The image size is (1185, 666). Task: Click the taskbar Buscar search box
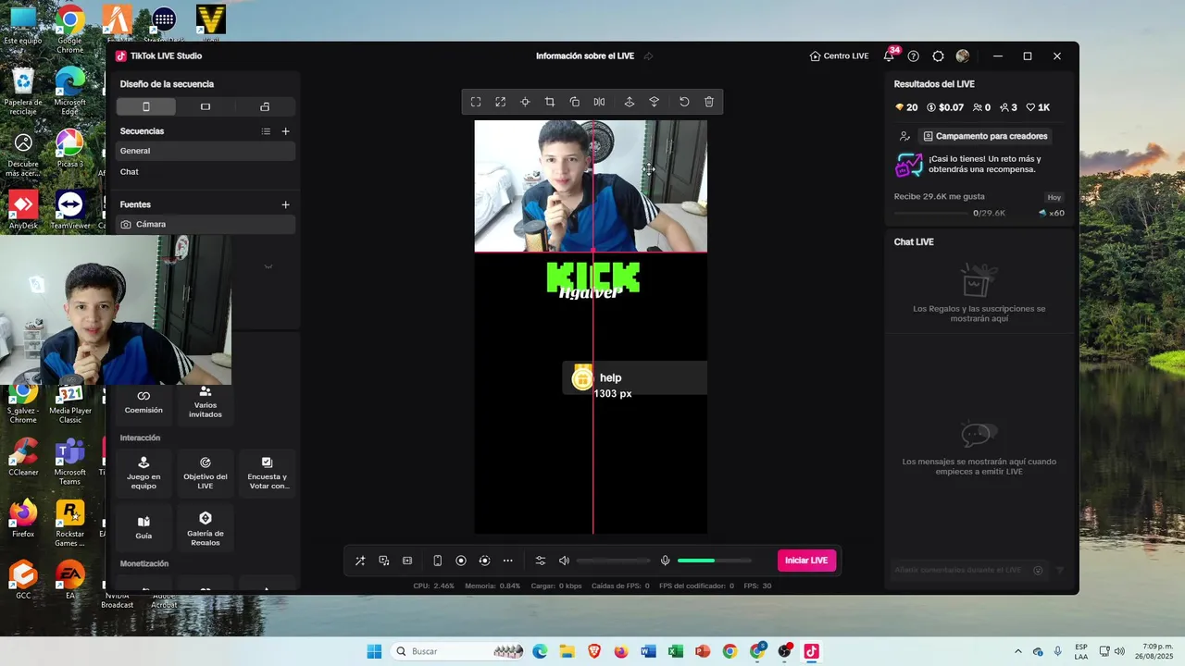coord(458,651)
